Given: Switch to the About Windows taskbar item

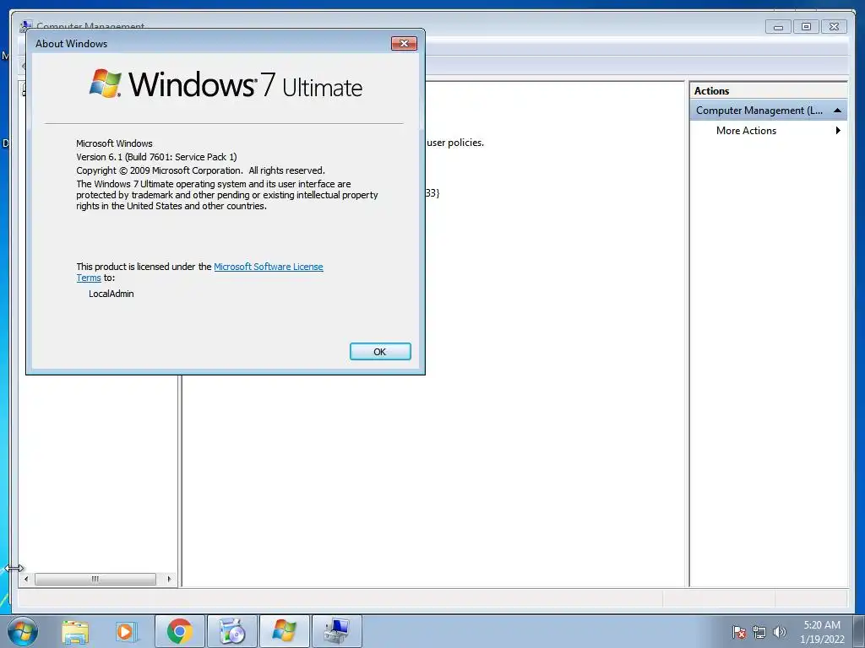Looking at the screenshot, I should tap(285, 631).
